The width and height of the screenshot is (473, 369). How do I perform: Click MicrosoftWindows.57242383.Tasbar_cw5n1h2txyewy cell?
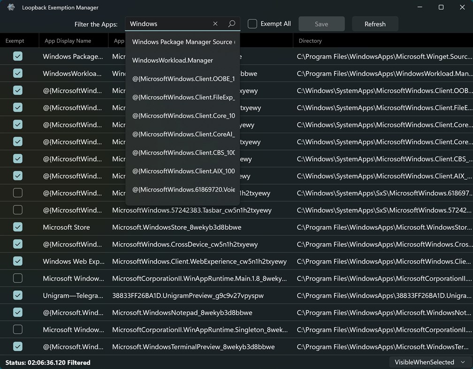tap(192, 210)
